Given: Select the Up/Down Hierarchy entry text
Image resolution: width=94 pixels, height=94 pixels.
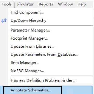Looking at the screenshot, I should 28,21.
